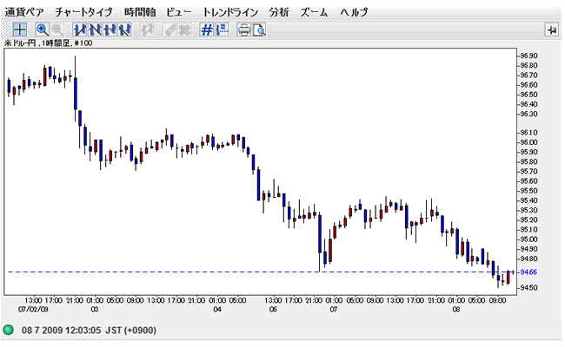Click the green connection status indicator
565x347 pixels.
click(9, 330)
